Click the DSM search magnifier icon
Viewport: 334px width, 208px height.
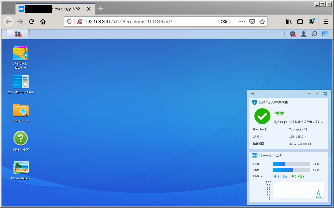[314, 34]
